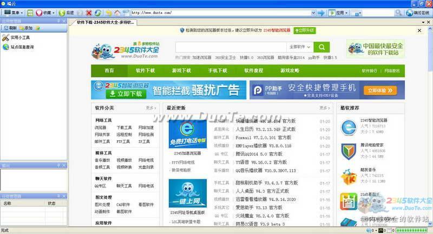Open 首页 in the green nav bar
The image size is (433, 234).
coord(109,71)
